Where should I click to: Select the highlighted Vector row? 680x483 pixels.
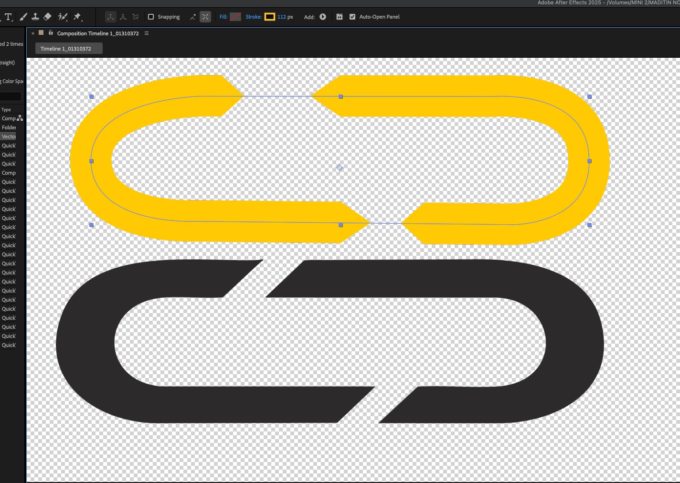click(x=9, y=136)
